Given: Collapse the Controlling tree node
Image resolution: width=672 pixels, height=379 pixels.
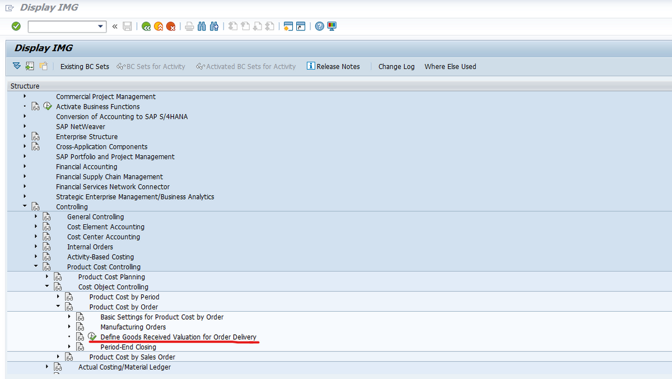Looking at the screenshot, I should coord(25,206).
